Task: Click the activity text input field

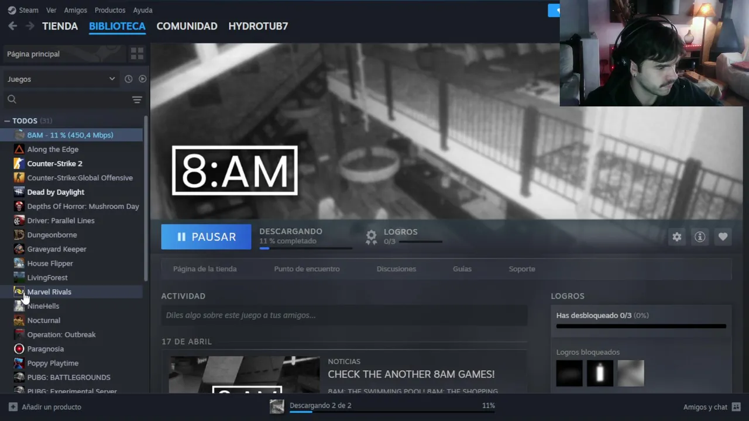Action: click(344, 315)
